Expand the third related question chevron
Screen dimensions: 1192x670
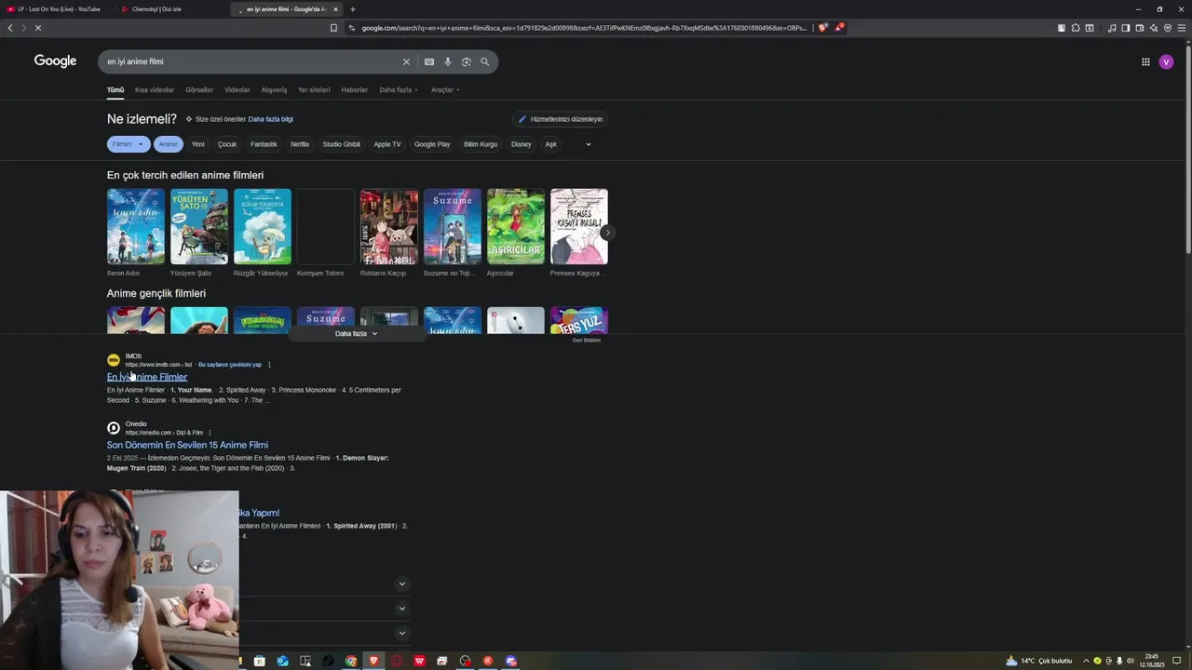(402, 634)
